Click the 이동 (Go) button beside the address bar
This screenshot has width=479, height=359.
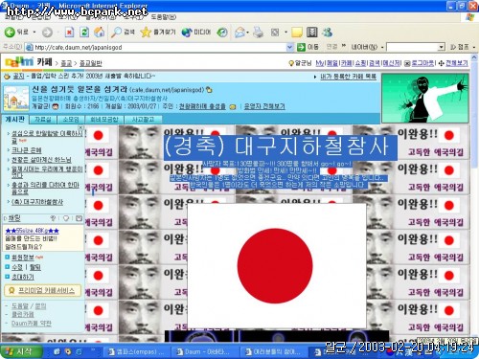point(308,47)
